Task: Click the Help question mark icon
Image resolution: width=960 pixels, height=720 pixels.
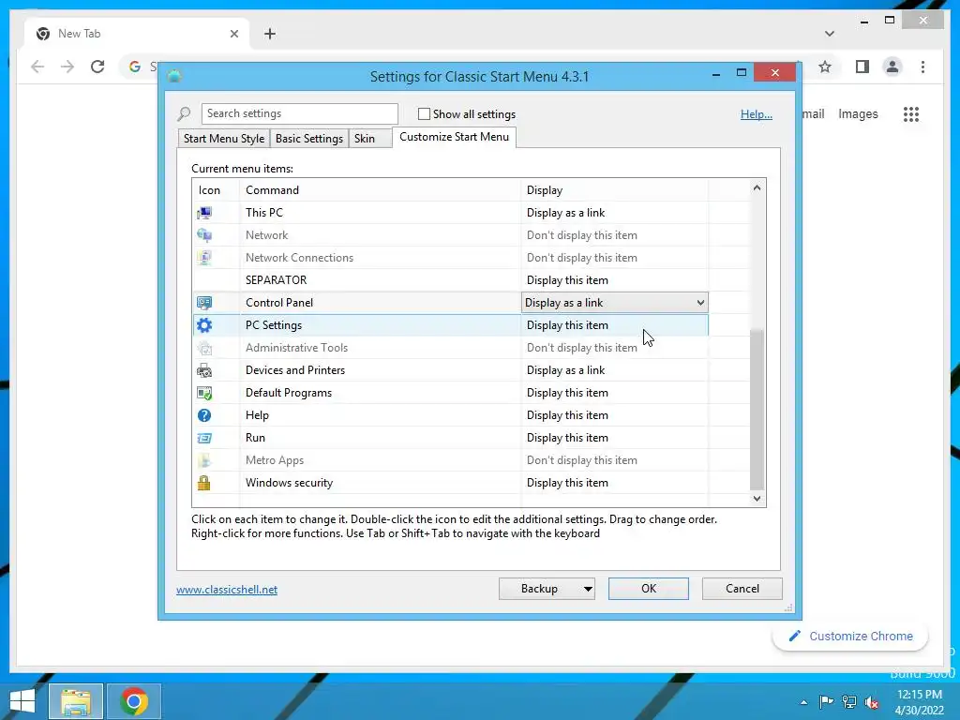Action: point(203,415)
